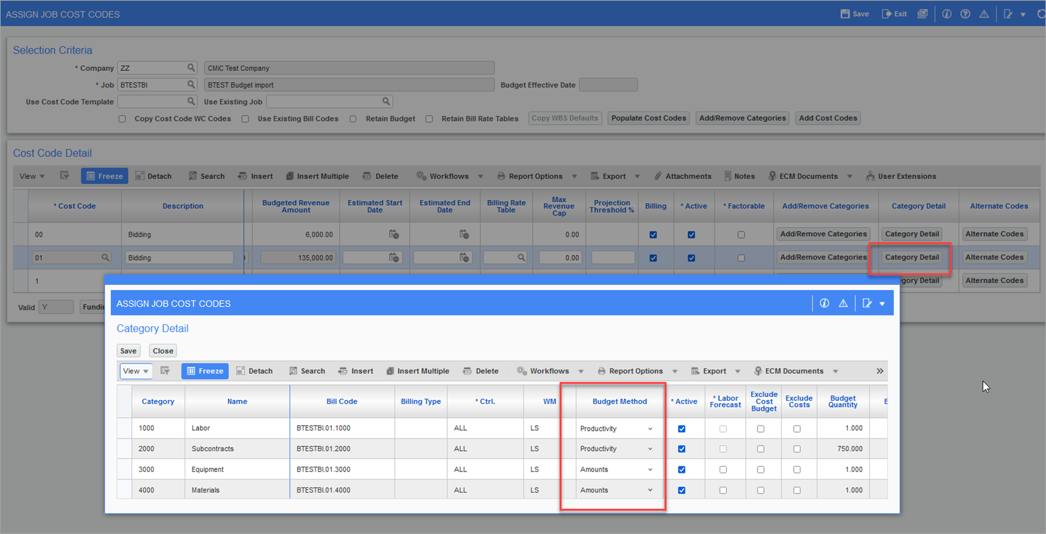
Task: Open calendar for row 01 Estimated Start Date
Action: [x=394, y=257]
